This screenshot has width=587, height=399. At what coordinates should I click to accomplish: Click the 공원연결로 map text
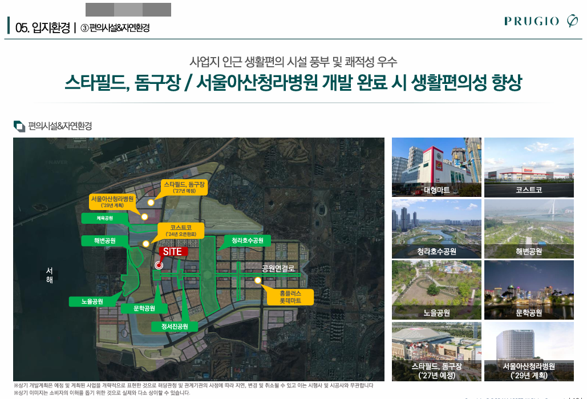(x=278, y=268)
